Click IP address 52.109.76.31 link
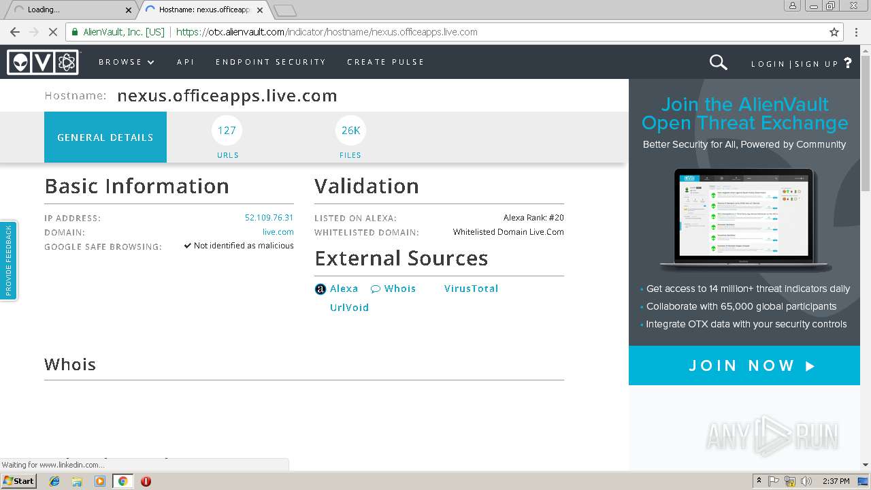Screen dimensions: 871x490 (x=269, y=218)
